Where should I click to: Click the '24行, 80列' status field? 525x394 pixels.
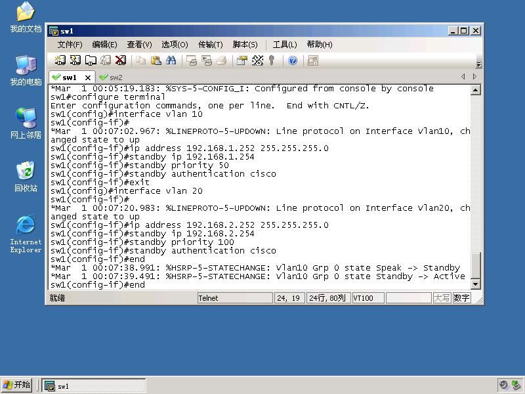[329, 298]
